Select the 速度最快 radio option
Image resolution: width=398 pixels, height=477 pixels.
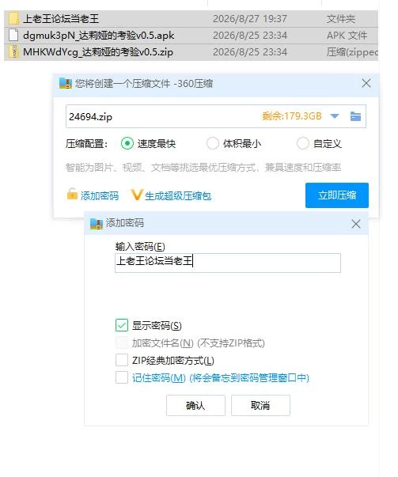(x=127, y=143)
